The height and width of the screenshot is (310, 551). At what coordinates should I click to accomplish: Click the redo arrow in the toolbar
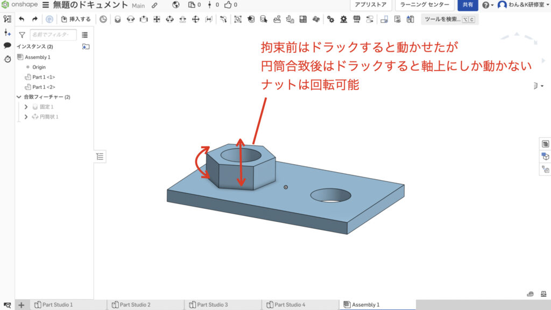34,19
